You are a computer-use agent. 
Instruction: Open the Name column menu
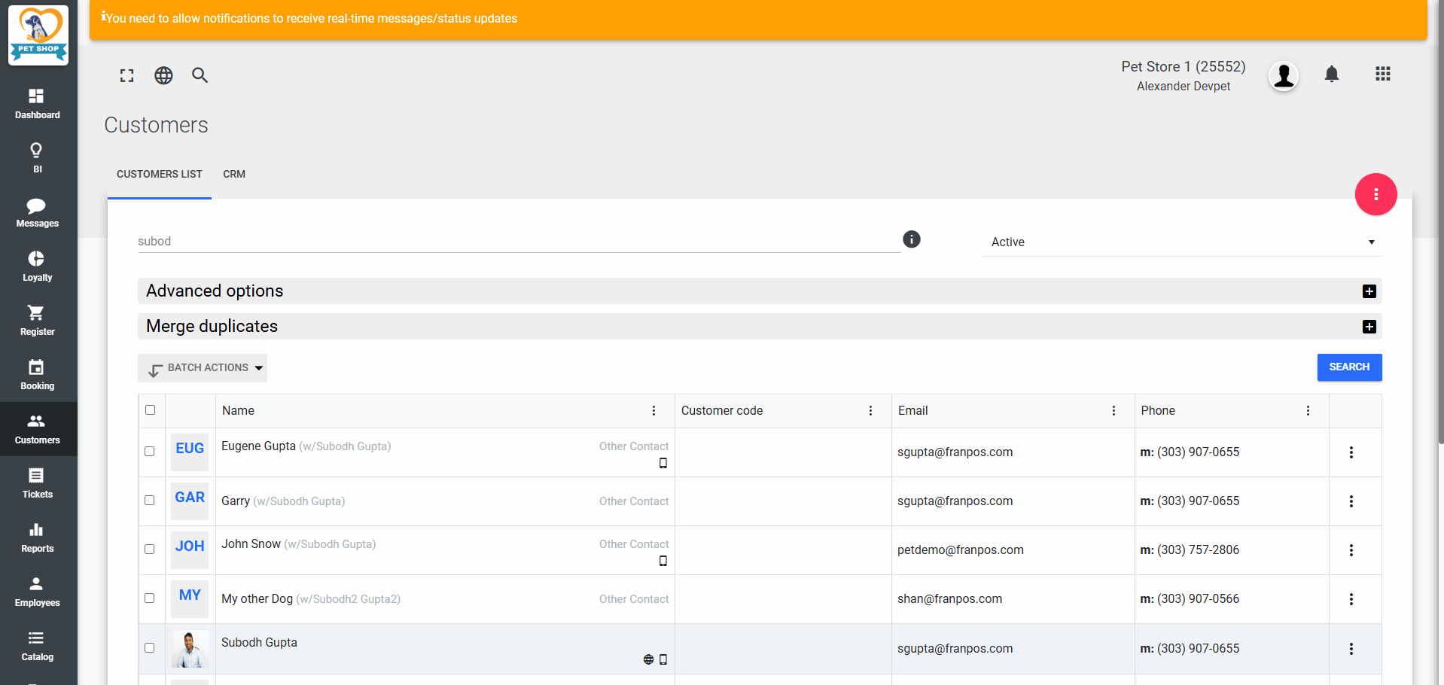pyautogui.click(x=653, y=411)
